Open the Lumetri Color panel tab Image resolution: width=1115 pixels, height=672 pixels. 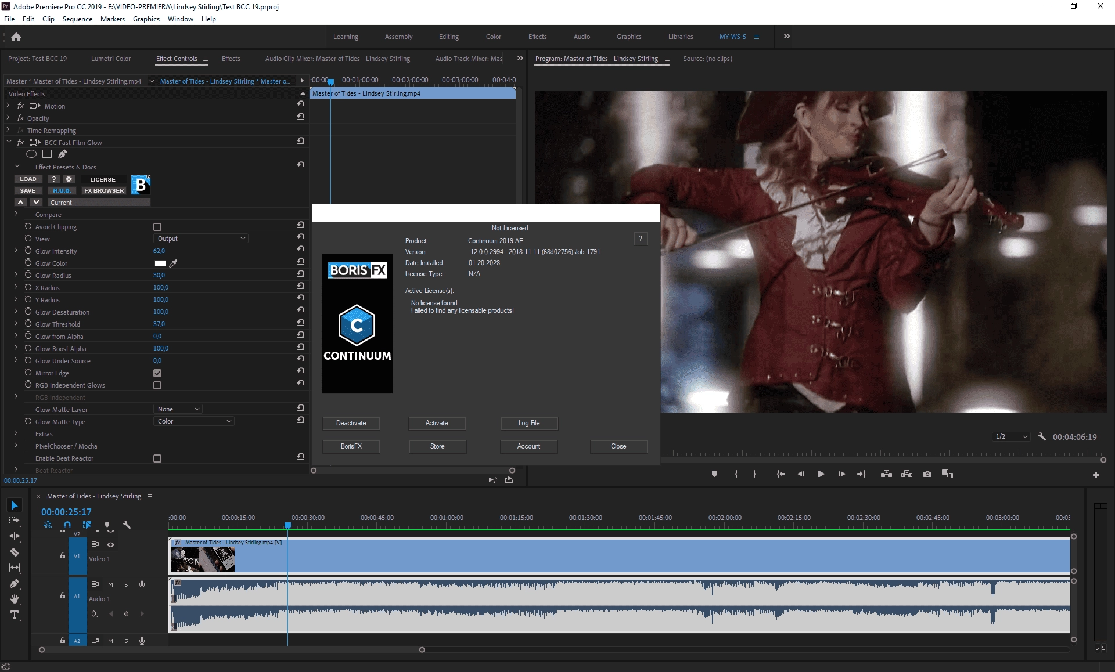pyautogui.click(x=110, y=59)
